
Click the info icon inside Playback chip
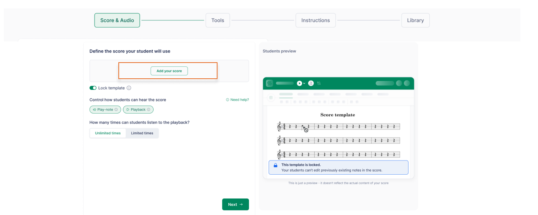click(149, 110)
